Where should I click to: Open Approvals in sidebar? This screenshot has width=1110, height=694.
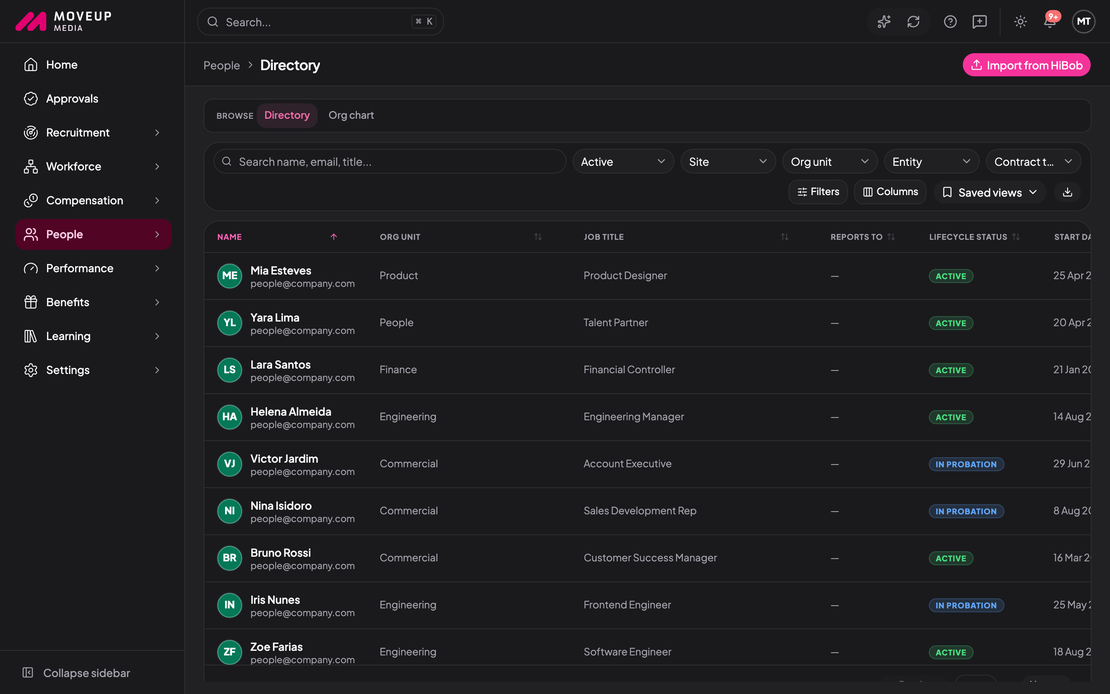pyautogui.click(x=94, y=99)
